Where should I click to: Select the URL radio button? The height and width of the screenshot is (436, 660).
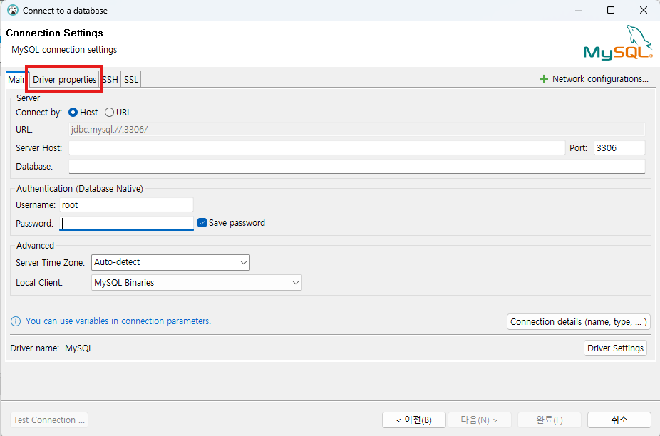coord(110,113)
